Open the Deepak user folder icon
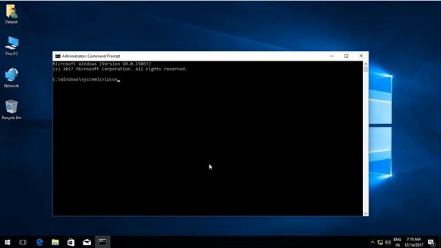This screenshot has height=248, width=441. [12, 14]
